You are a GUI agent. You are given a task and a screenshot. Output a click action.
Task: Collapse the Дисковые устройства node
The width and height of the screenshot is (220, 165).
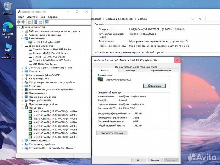point(22,46)
